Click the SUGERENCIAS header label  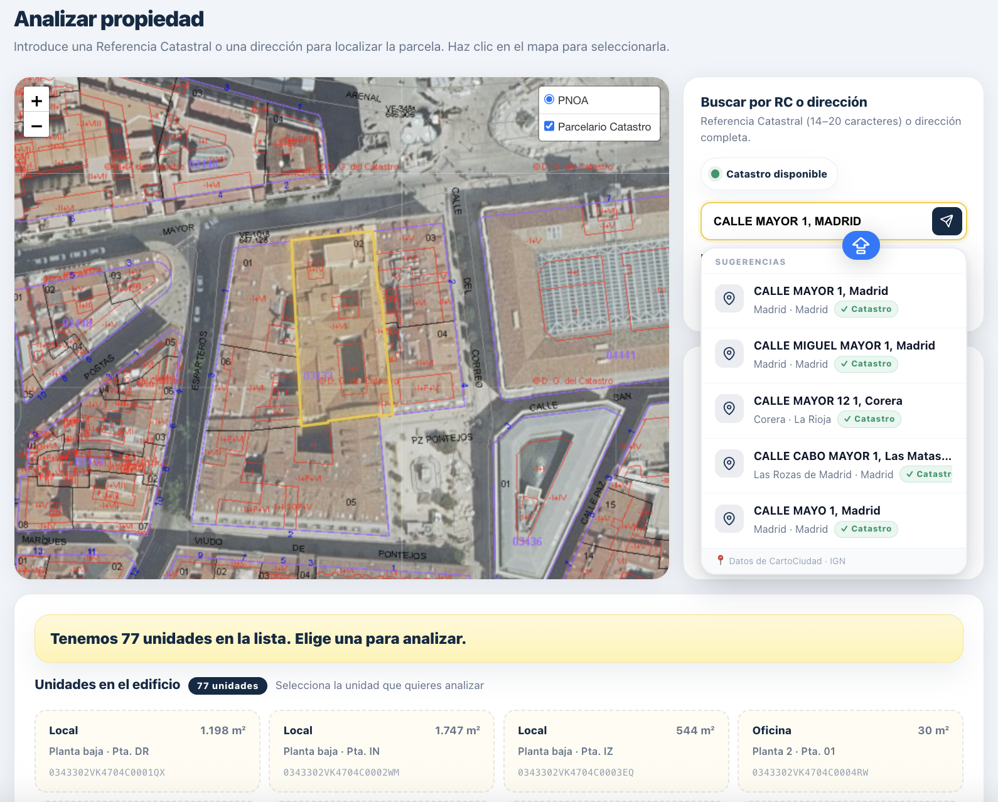(750, 262)
